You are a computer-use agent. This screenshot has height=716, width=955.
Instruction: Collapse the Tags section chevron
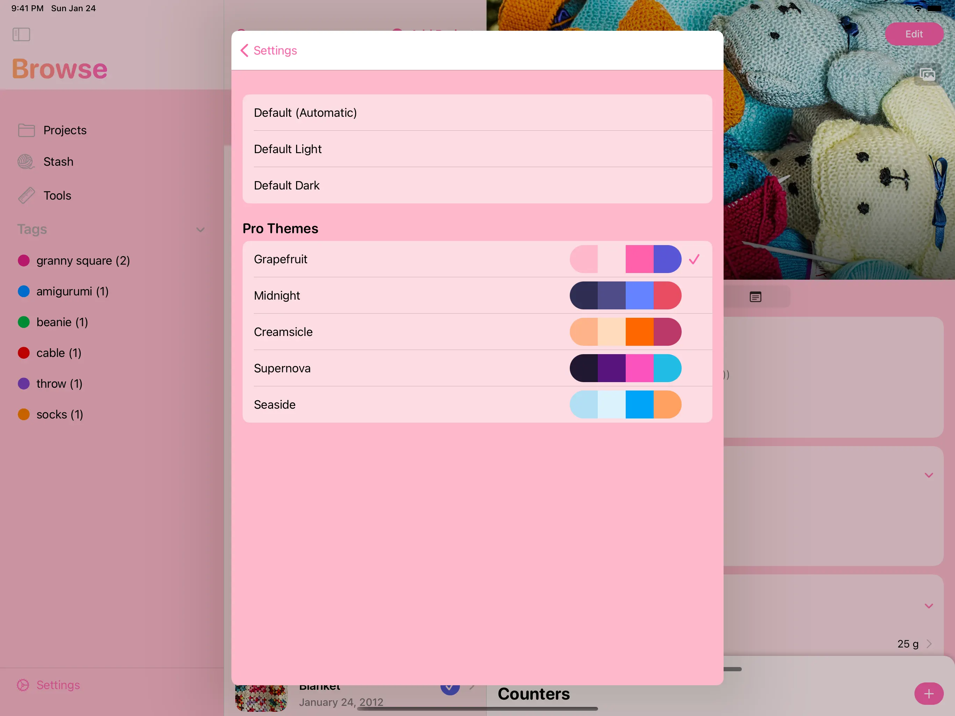click(x=200, y=229)
